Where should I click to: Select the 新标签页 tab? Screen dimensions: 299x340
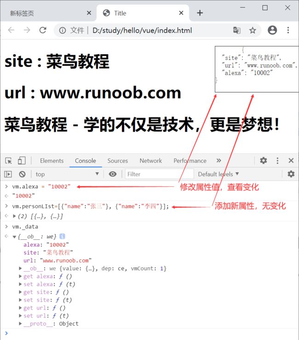[x=48, y=13]
